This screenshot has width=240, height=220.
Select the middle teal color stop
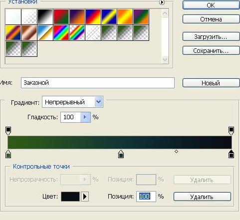coord(121,154)
